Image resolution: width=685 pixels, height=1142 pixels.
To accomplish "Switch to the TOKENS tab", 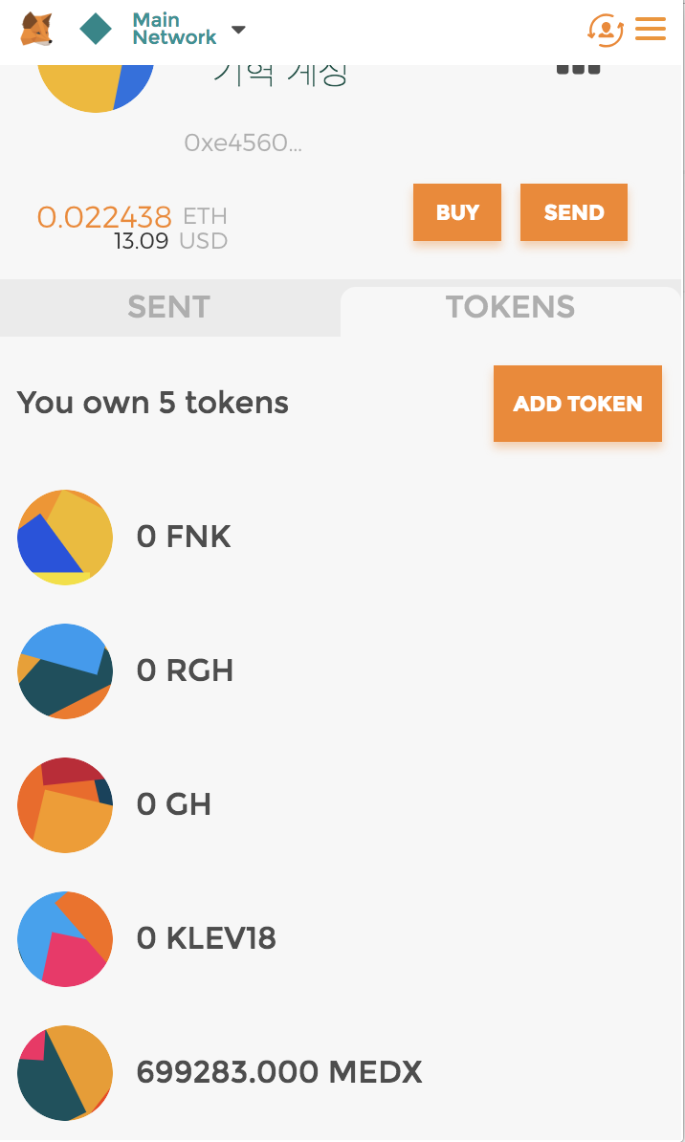I will click(510, 307).
